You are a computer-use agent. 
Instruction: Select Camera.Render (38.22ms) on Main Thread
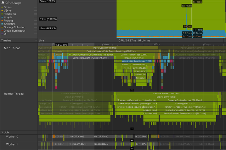[x=134, y=55]
